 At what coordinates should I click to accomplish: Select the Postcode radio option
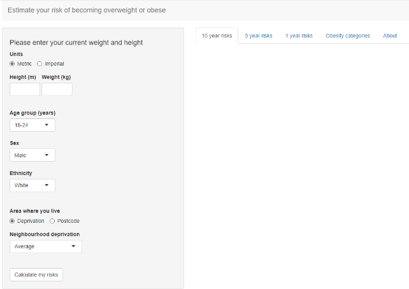(x=52, y=221)
